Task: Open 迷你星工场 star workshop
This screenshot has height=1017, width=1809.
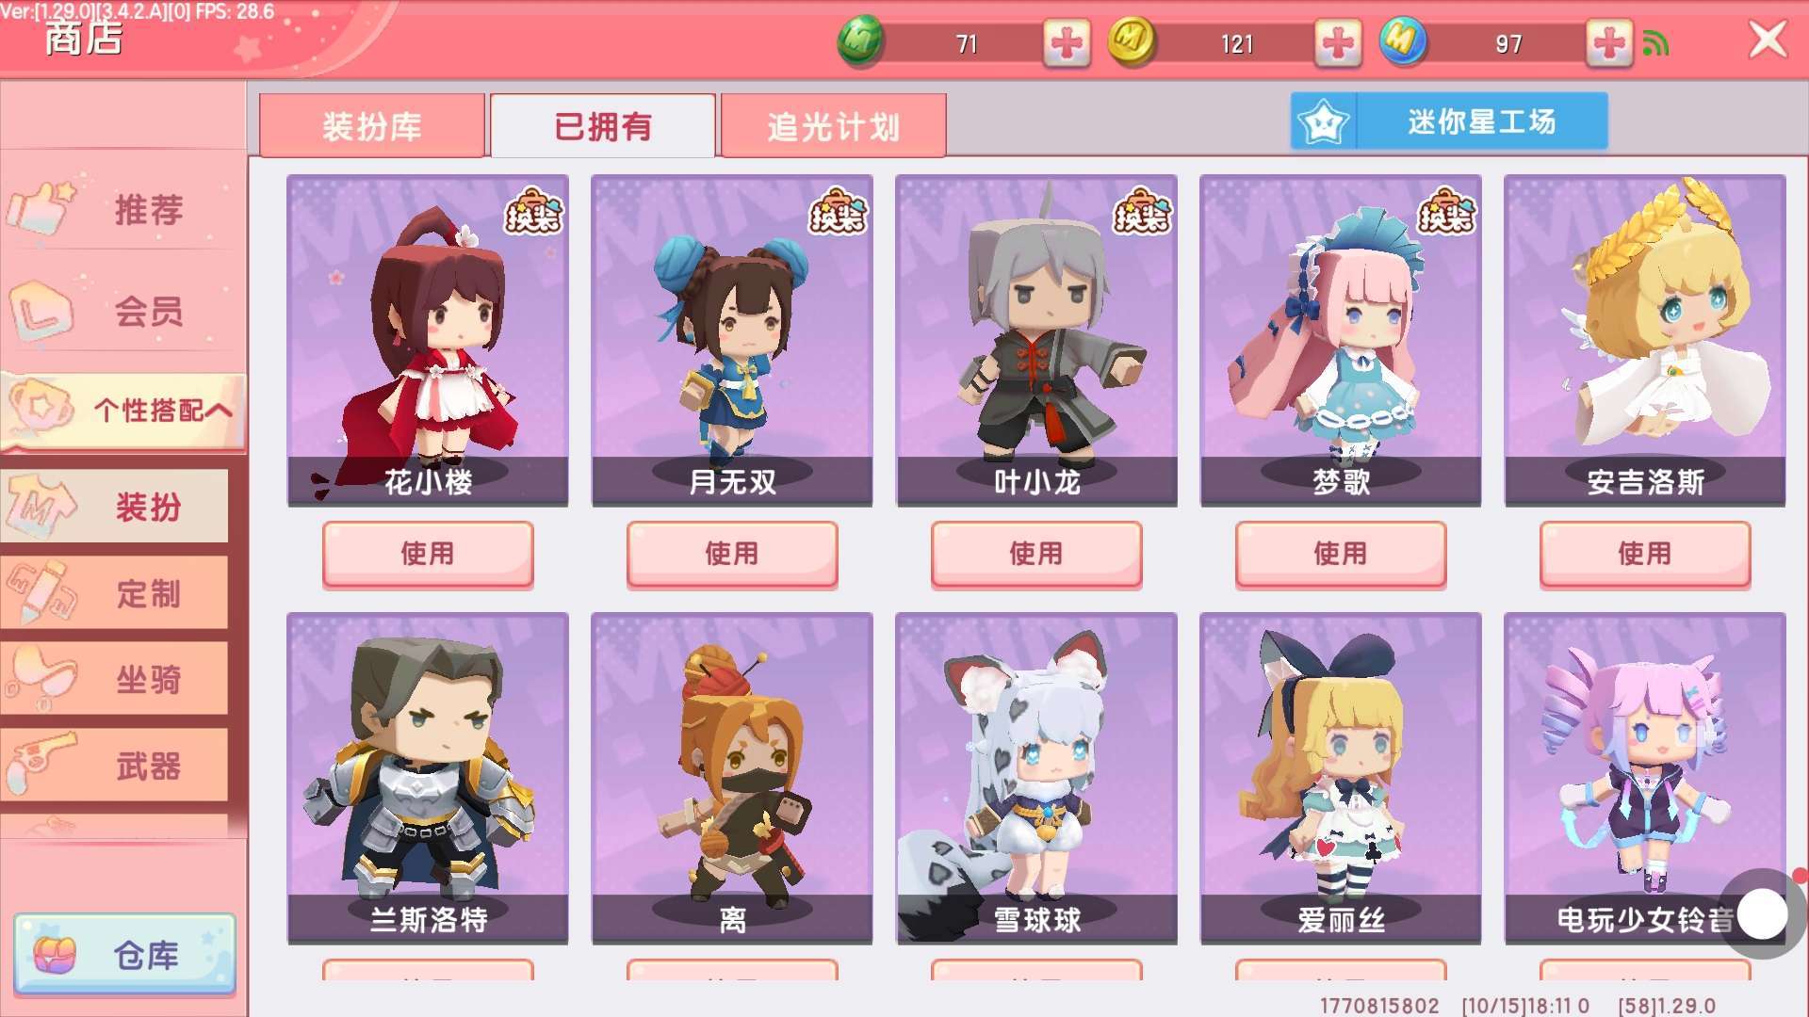Action: click(x=1449, y=121)
